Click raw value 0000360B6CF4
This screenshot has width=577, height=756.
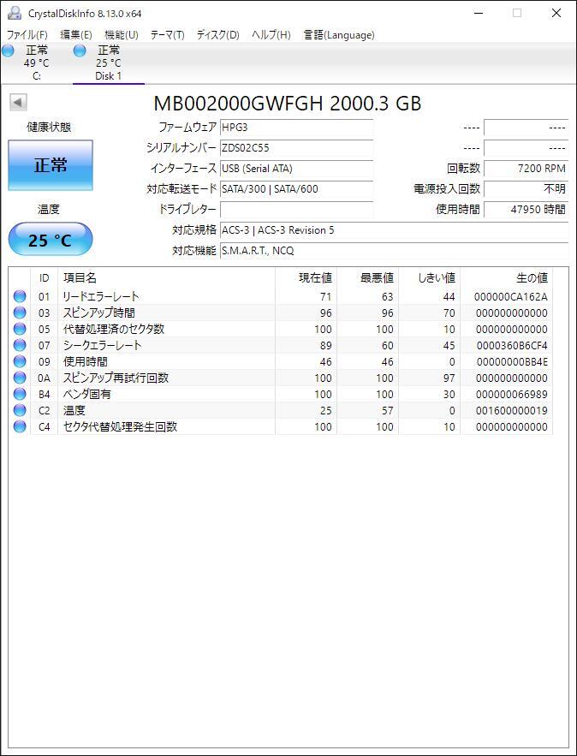pyautogui.click(x=512, y=345)
